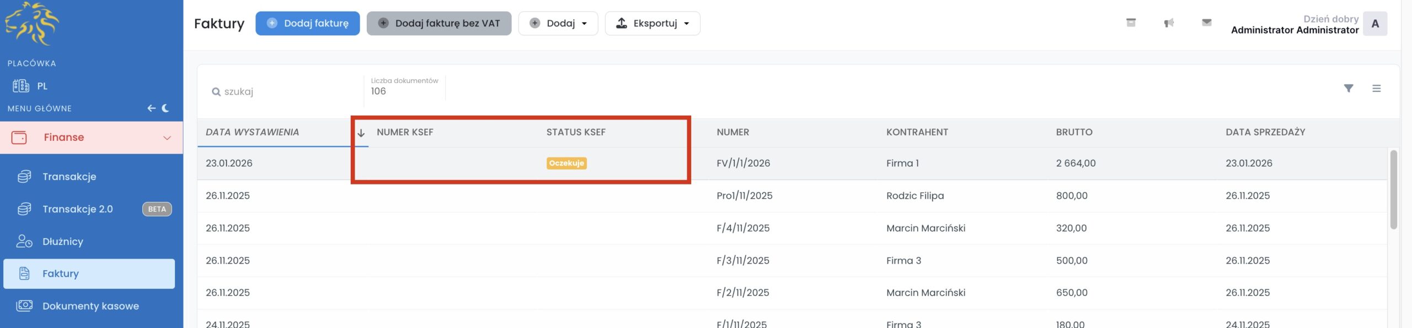Open the Eksportuj dropdown
Screen dimensions: 1412x328
[652, 24]
